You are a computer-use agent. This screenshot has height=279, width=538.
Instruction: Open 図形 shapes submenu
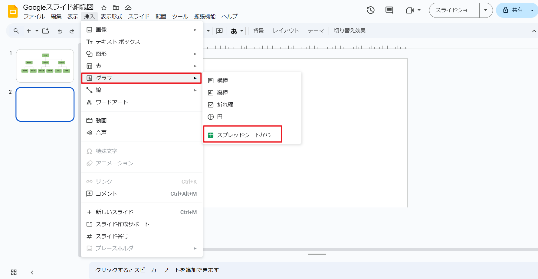(142, 54)
